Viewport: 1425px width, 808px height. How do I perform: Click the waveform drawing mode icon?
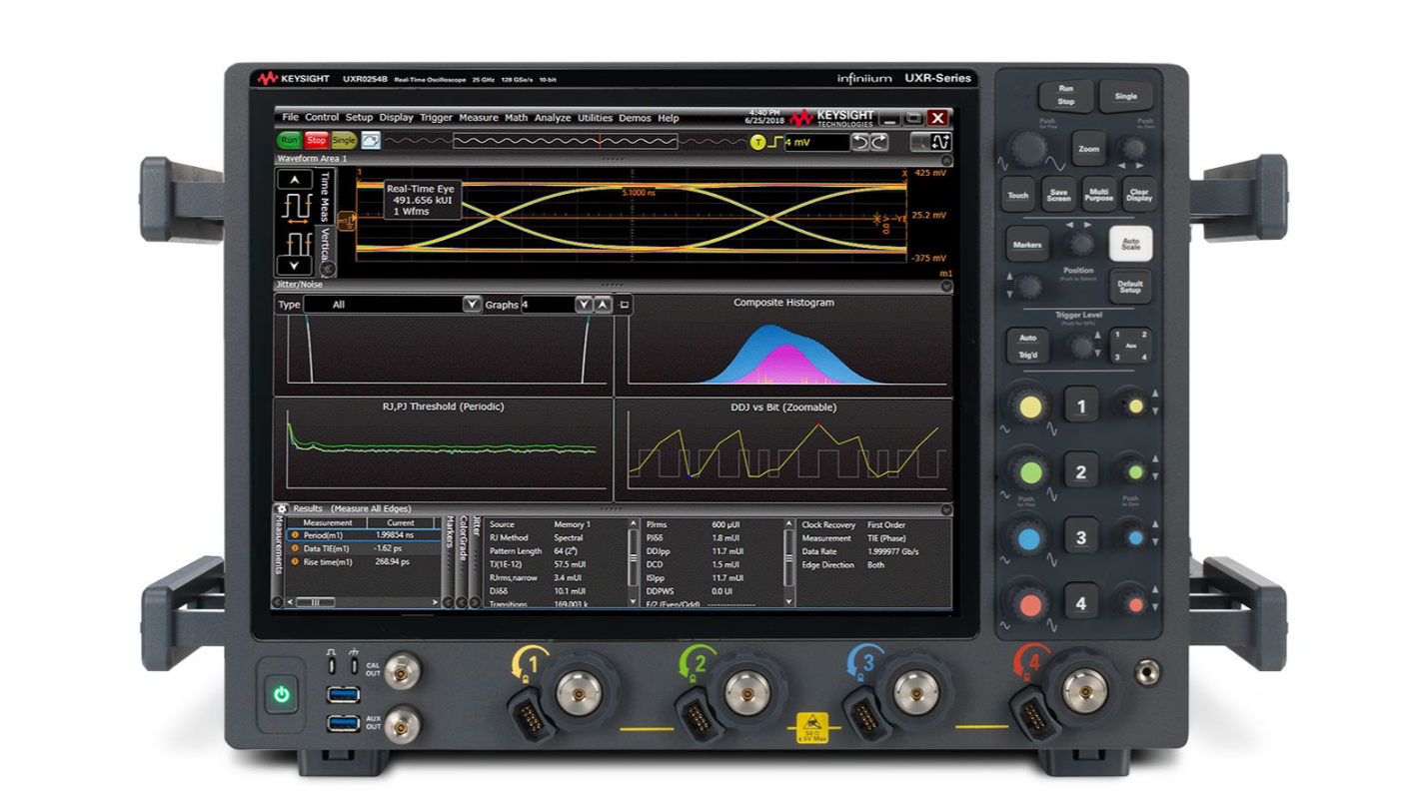(940, 143)
